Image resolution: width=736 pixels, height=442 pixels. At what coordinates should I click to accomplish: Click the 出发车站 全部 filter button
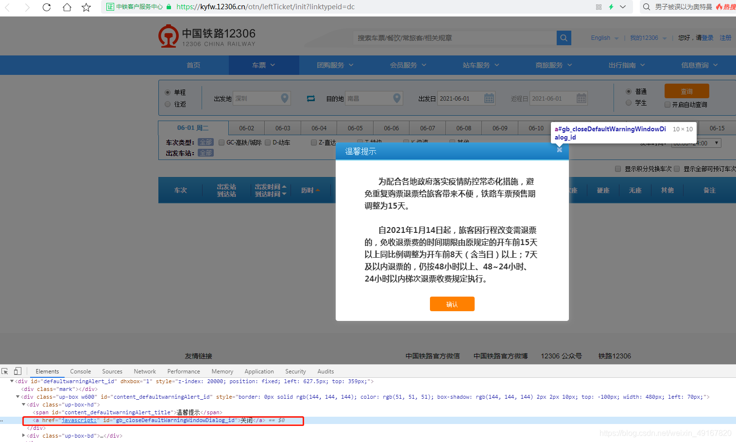206,153
